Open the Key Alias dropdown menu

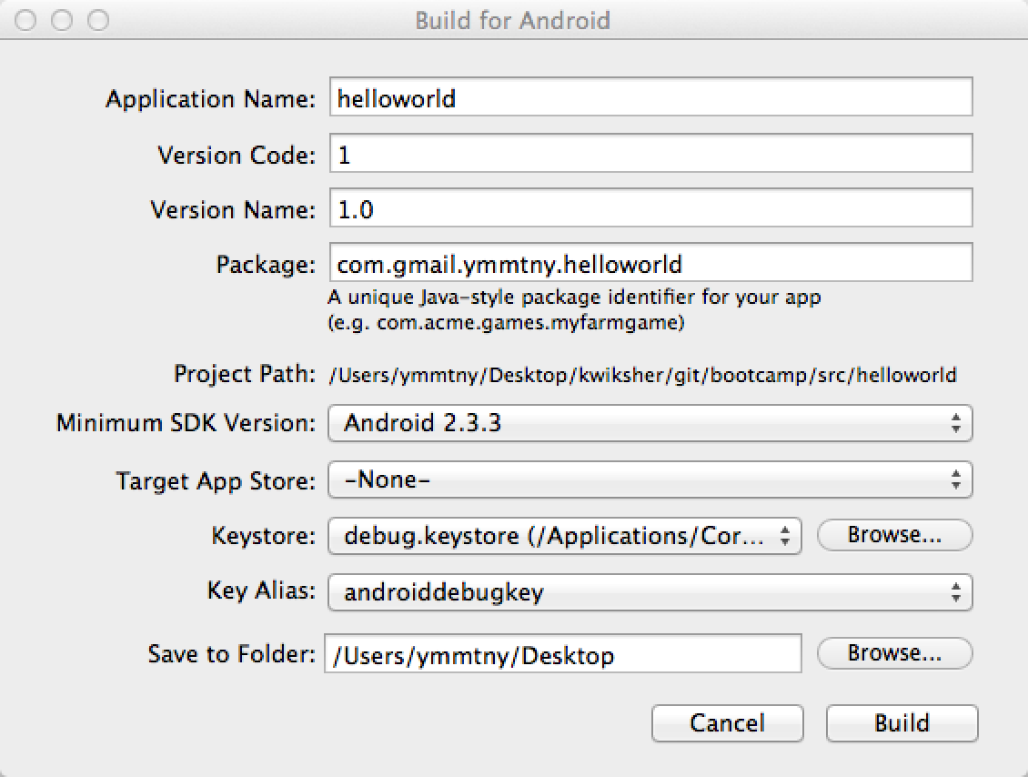click(x=650, y=592)
